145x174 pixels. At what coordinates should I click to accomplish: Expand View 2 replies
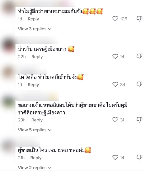(35, 167)
